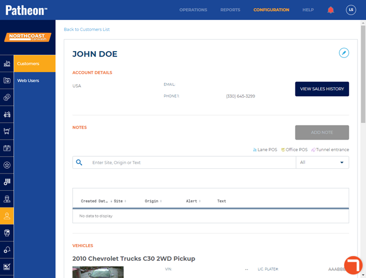Open the notifications bell

[330, 10]
